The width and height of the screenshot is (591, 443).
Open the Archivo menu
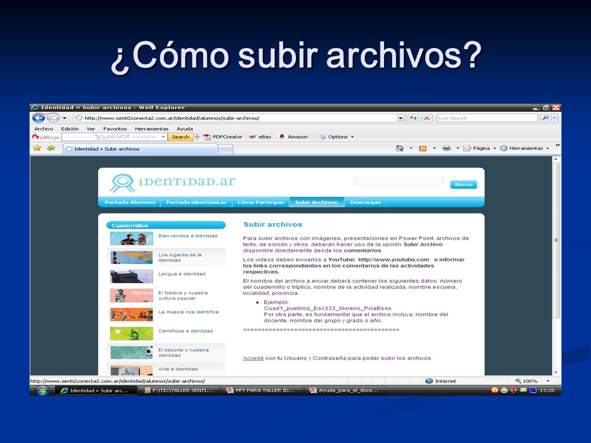click(x=44, y=129)
